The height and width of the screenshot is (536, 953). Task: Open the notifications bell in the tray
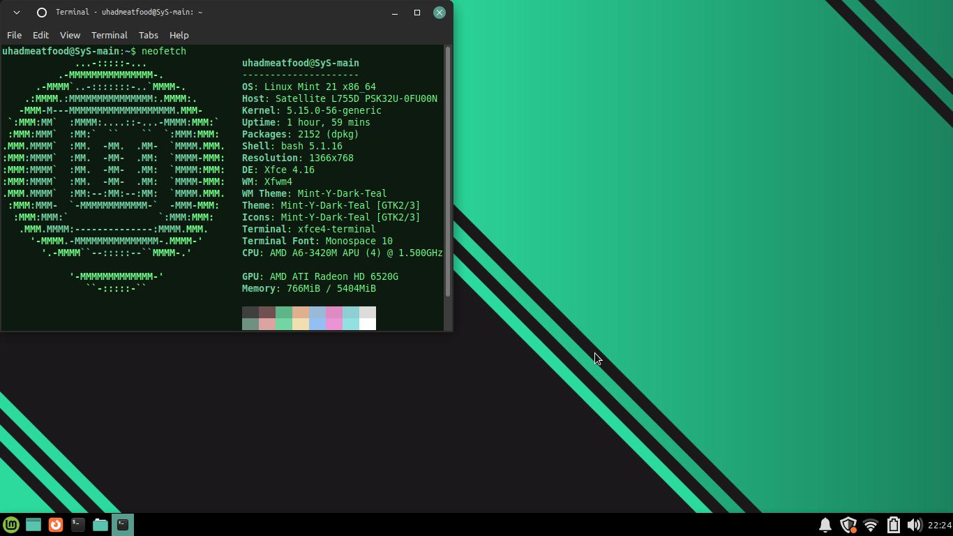coord(824,524)
